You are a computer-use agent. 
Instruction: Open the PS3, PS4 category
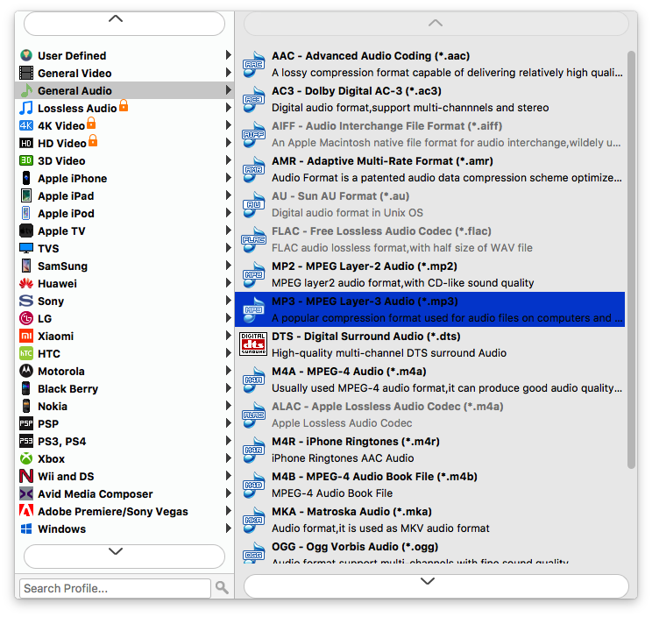click(124, 441)
